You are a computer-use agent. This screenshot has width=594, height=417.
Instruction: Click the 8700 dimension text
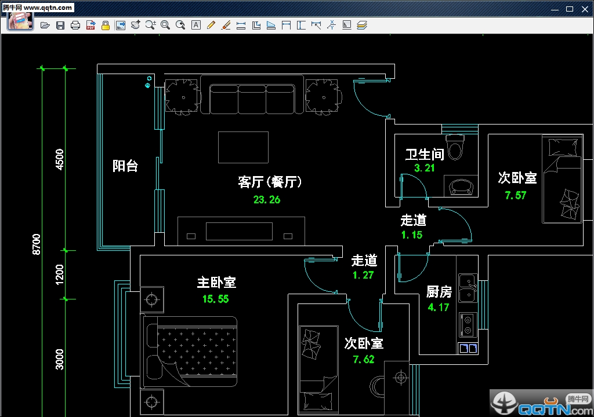(x=37, y=244)
